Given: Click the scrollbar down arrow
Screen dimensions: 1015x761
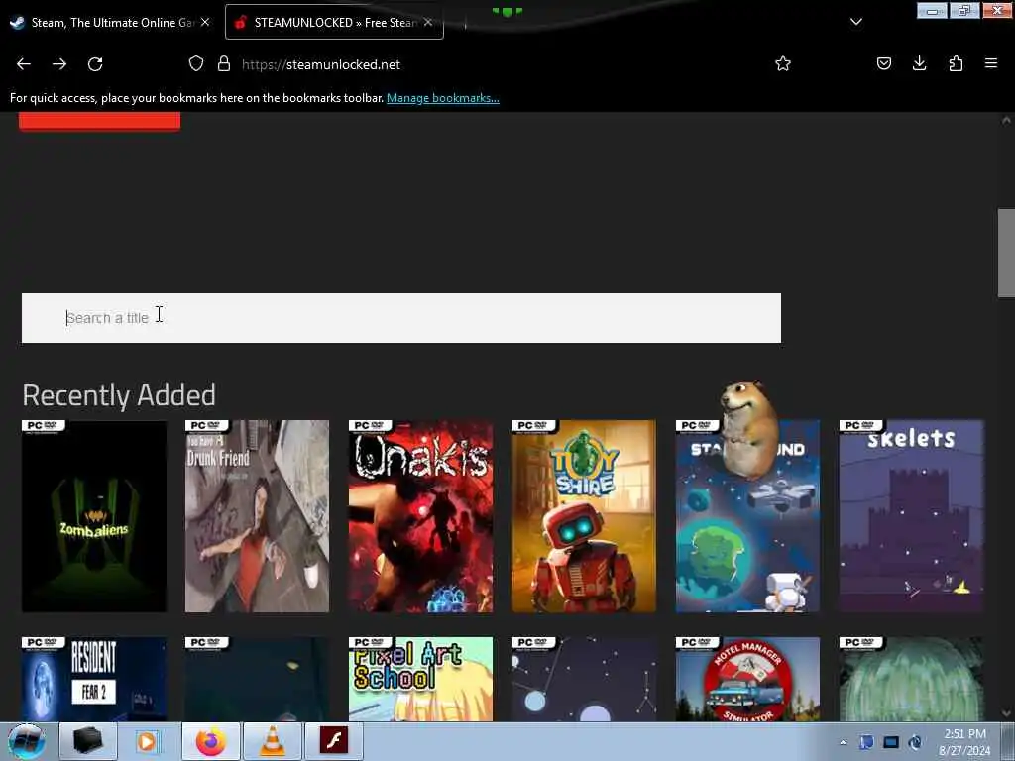Looking at the screenshot, I should click(x=1006, y=713).
